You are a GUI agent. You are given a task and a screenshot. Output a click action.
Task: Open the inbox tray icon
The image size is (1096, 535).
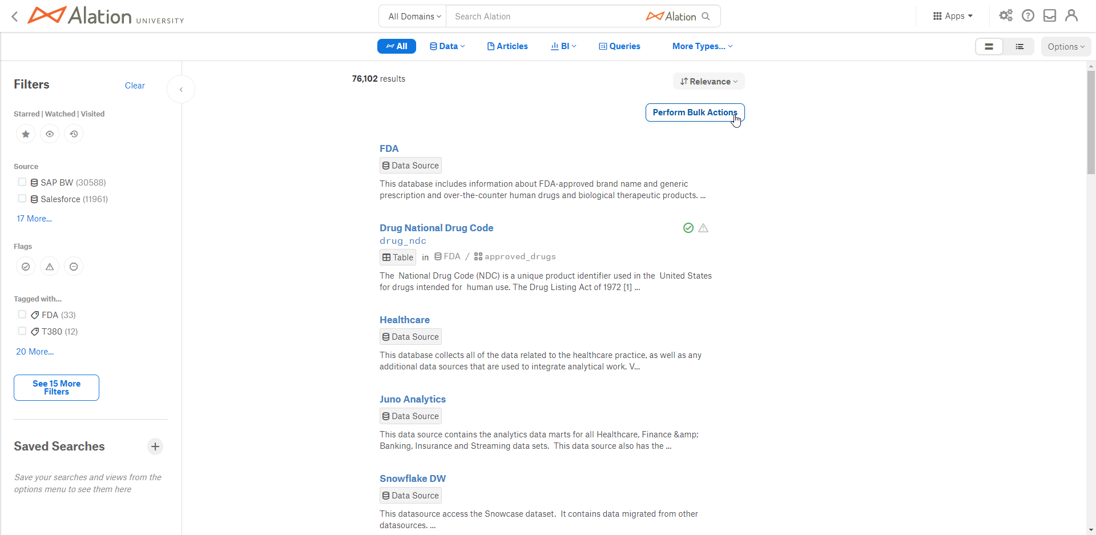pyautogui.click(x=1050, y=15)
